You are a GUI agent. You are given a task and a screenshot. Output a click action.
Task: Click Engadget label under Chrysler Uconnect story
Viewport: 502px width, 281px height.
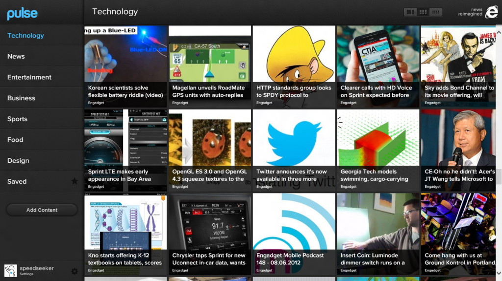click(180, 270)
